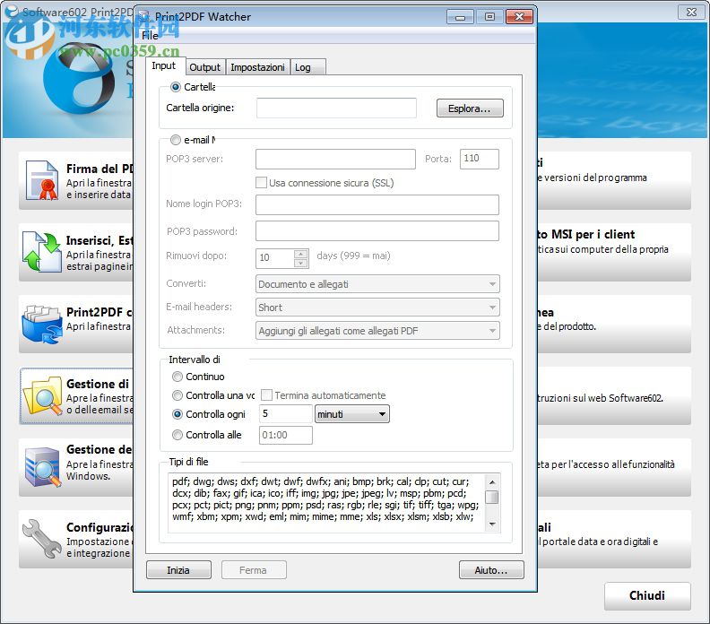The width and height of the screenshot is (710, 624).
Task: Click the POP3 server input field
Action: click(x=335, y=159)
